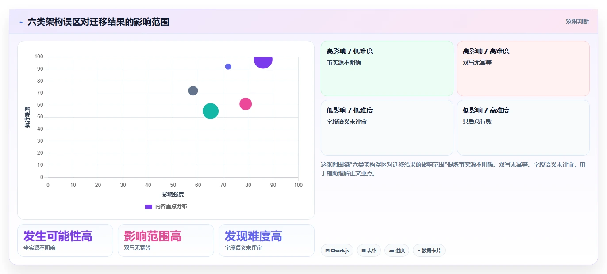This screenshot has width=607, height=274.
Task: Open the 低影响 / 高难度 quadrant card
Action: (x=523, y=128)
